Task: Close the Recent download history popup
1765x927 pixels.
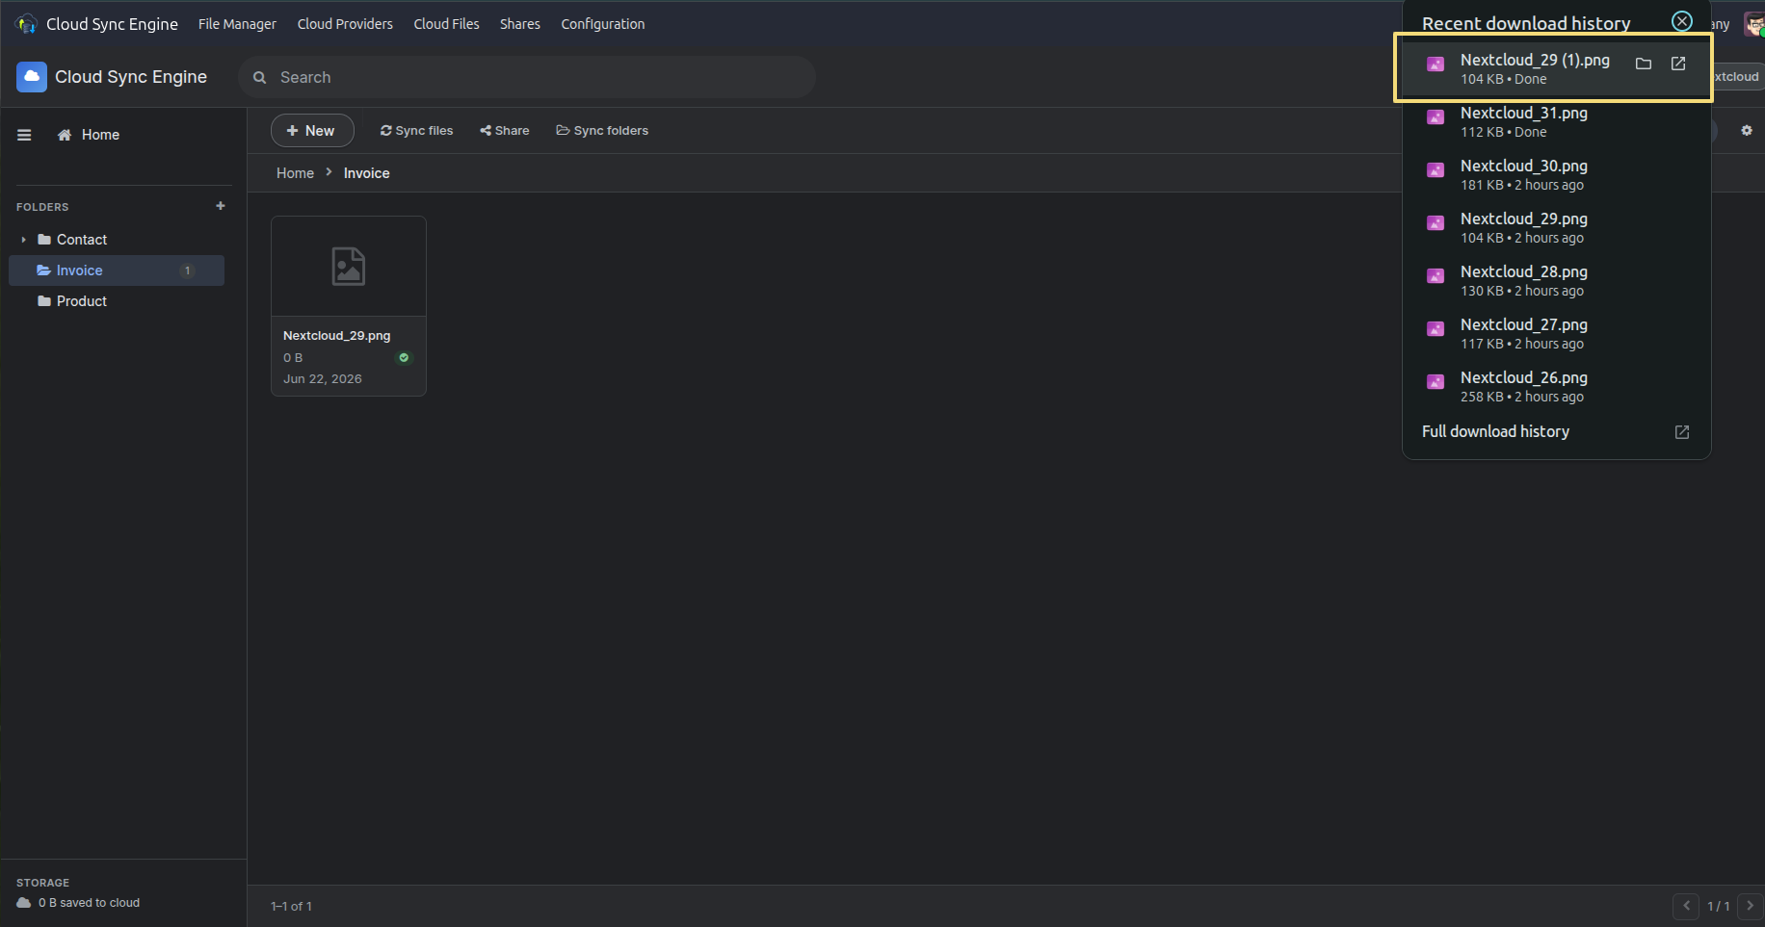Action: tap(1682, 21)
